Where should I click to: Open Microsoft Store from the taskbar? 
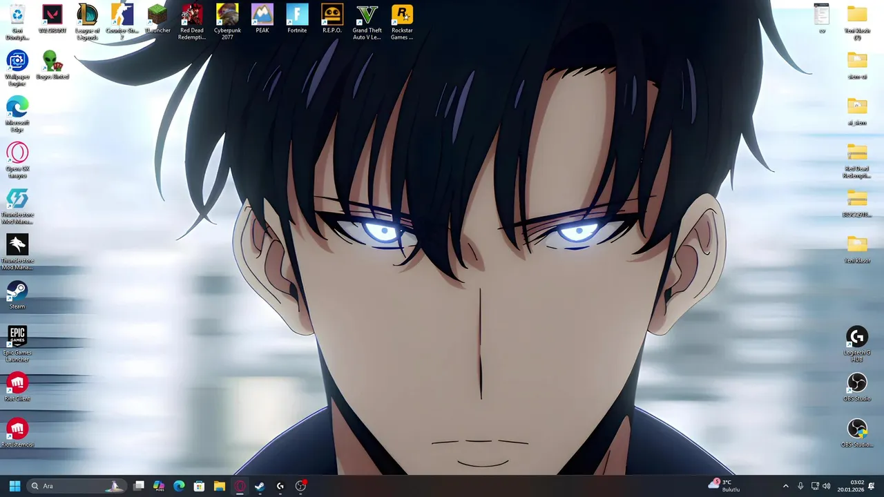tap(199, 486)
